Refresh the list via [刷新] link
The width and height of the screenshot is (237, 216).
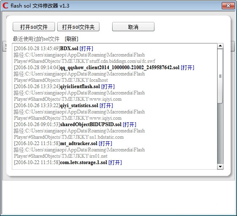[x=72, y=39]
